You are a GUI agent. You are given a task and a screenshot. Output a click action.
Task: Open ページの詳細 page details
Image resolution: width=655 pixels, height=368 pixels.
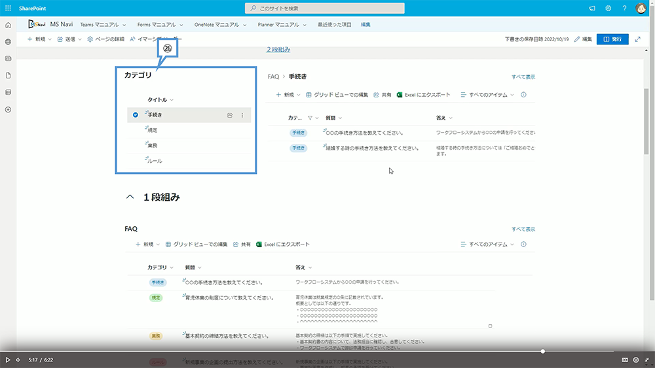(105, 39)
